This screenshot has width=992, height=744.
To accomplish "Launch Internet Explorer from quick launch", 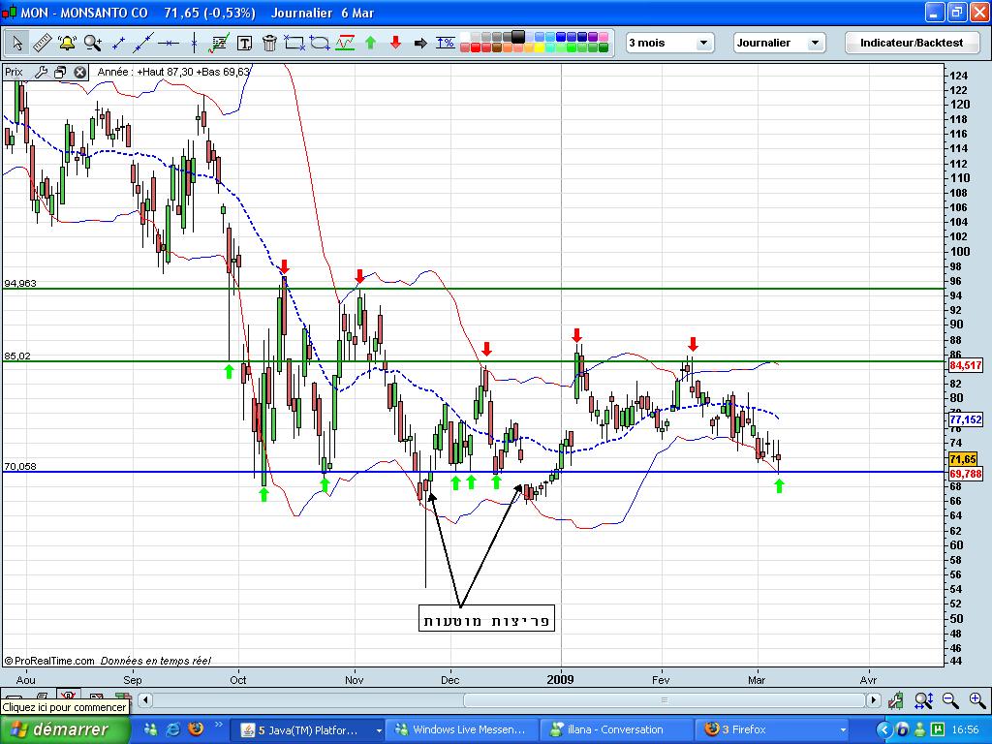I will point(172,728).
